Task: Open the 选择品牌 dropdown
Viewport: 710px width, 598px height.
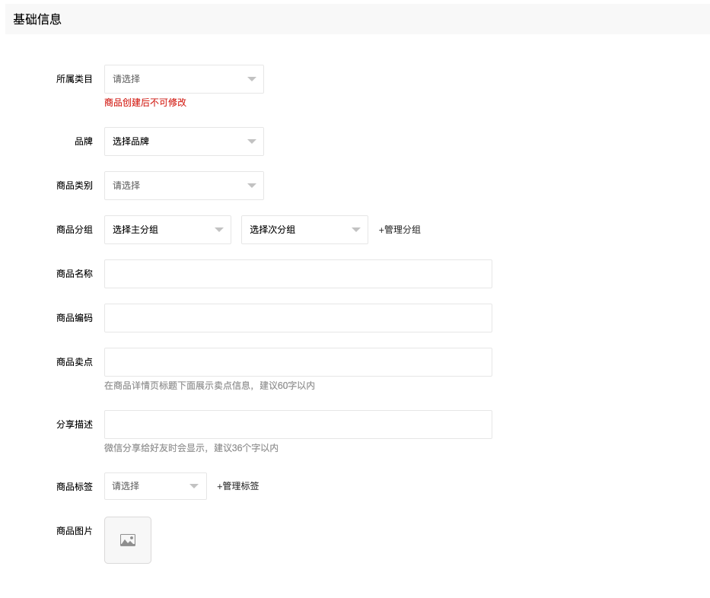Action: (184, 142)
